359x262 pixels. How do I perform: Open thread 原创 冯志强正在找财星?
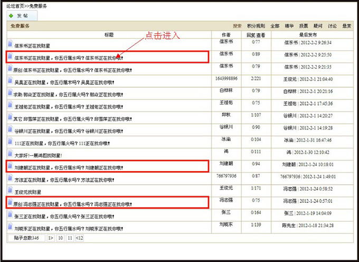coord(72,204)
